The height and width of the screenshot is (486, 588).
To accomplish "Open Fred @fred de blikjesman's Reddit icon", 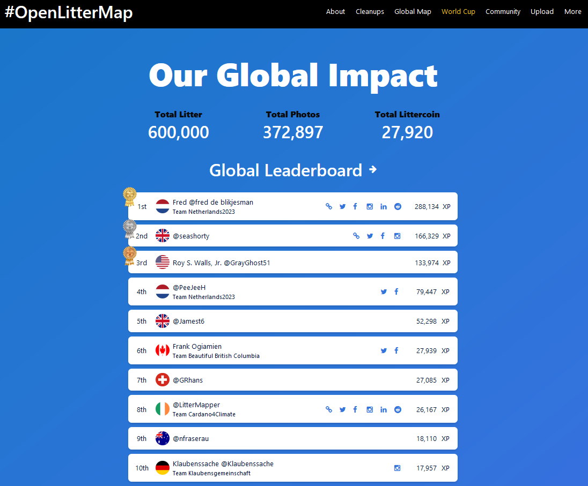I will pyautogui.click(x=398, y=206).
